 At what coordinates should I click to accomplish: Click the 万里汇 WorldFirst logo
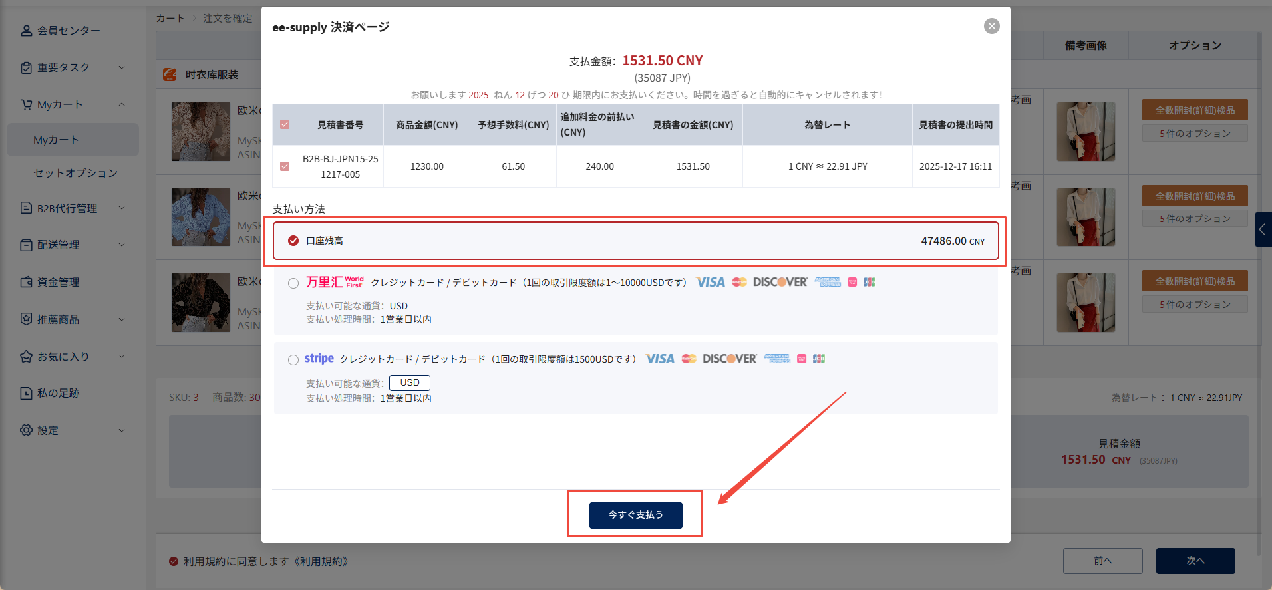335,282
